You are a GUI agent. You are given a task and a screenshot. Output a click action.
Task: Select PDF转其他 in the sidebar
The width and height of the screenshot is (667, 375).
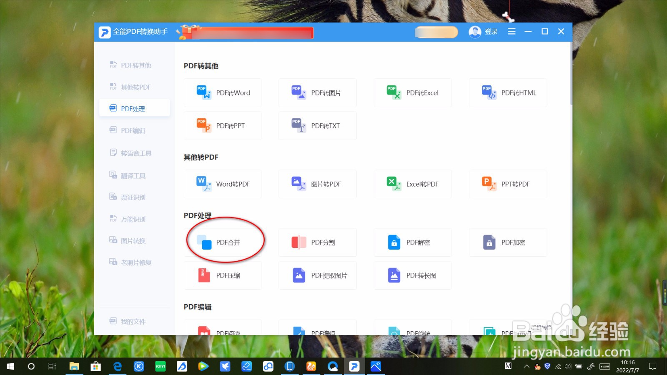point(134,65)
